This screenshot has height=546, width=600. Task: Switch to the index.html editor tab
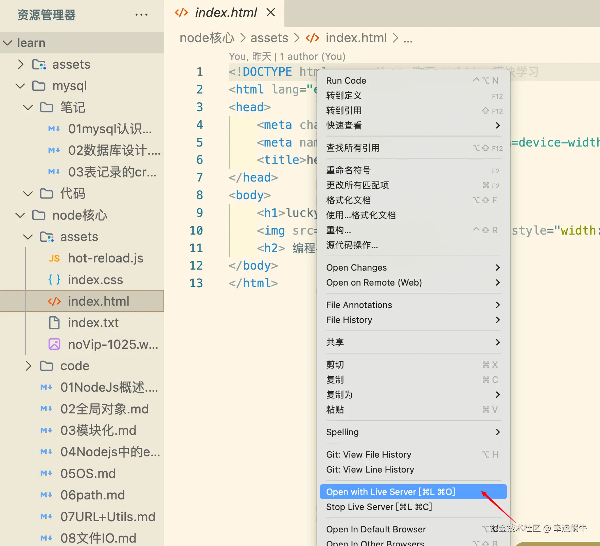pyautogui.click(x=225, y=13)
